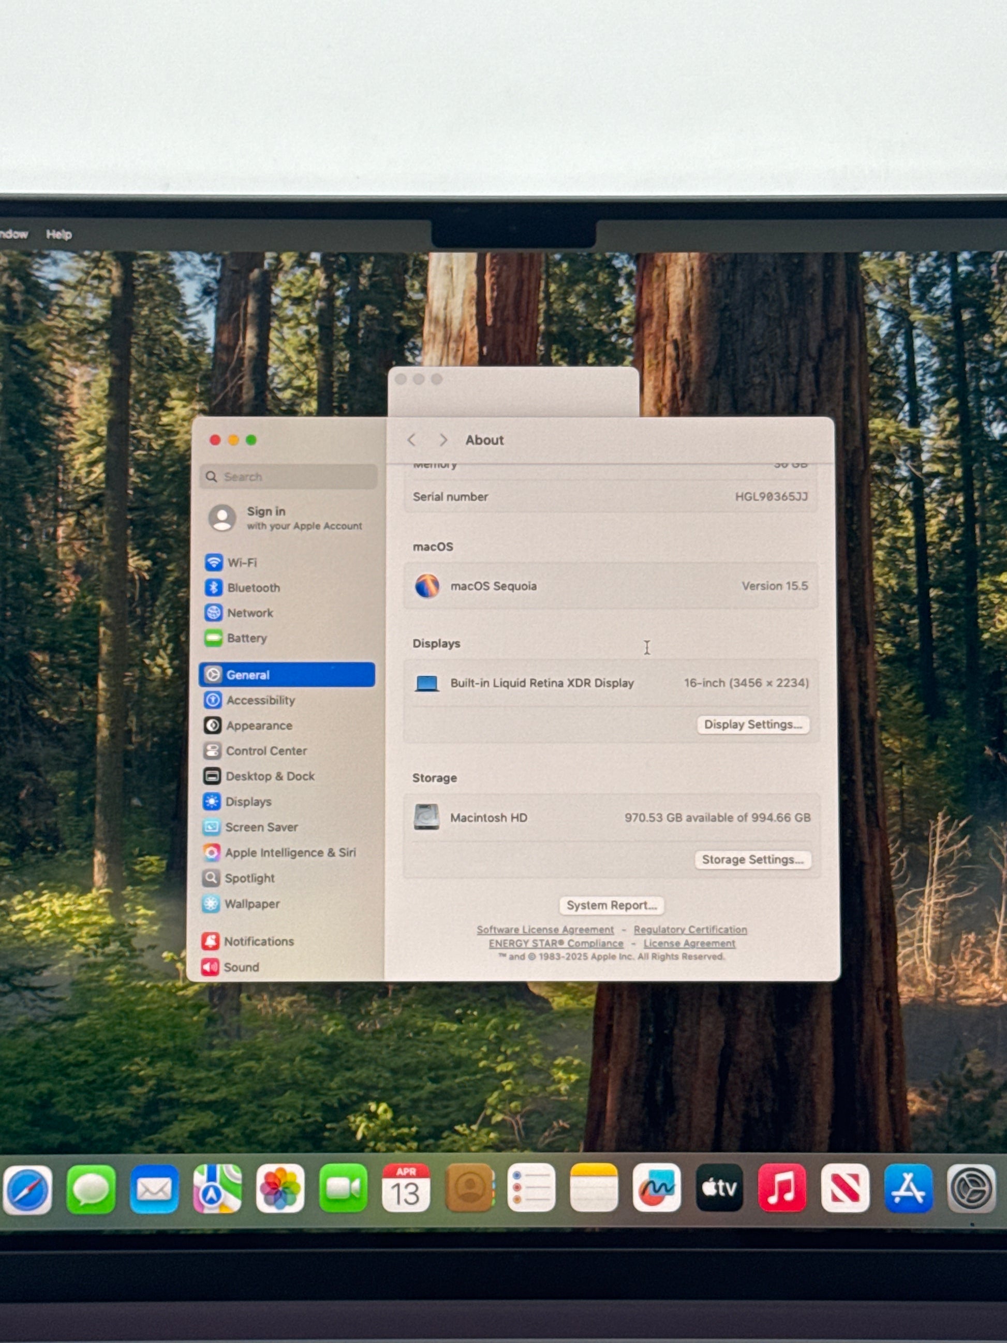Launch Safari from the Dock
The image size is (1007, 1343).
(x=28, y=1189)
